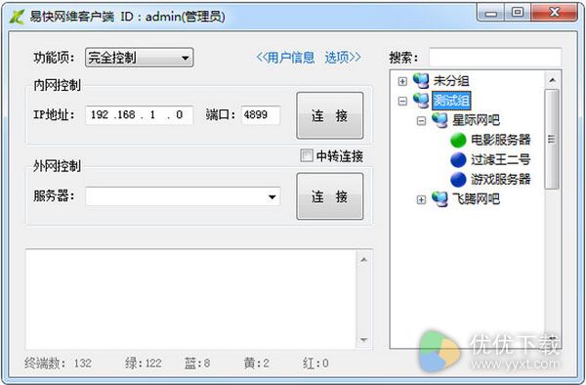
Task: Click the 飞腾网吧 computer icon
Action: point(439,199)
